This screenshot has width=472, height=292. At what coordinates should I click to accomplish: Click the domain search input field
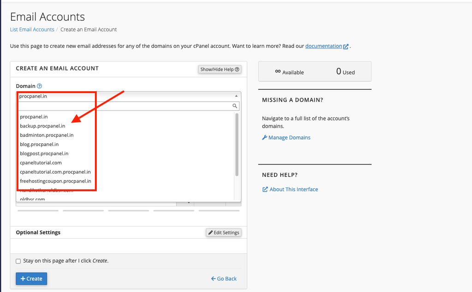[x=129, y=106]
